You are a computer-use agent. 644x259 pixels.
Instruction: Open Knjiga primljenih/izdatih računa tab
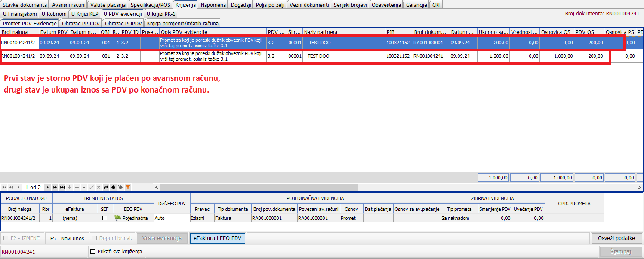183,23
